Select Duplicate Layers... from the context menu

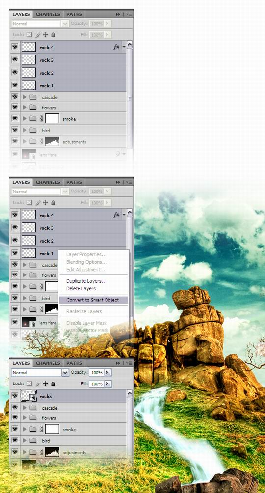86,281
